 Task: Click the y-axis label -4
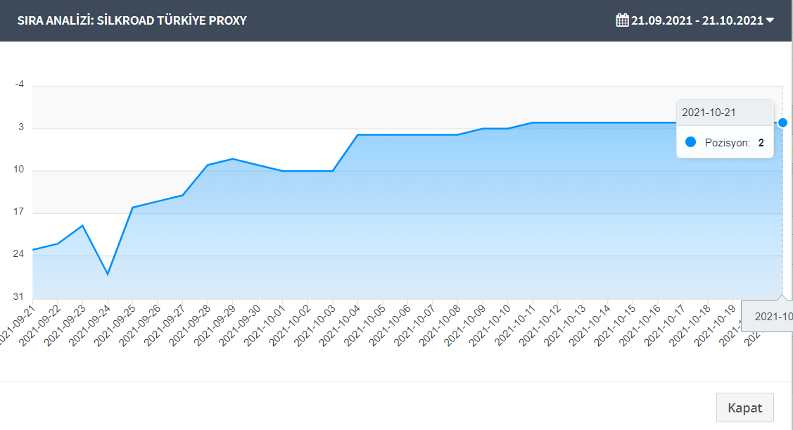tap(19, 84)
